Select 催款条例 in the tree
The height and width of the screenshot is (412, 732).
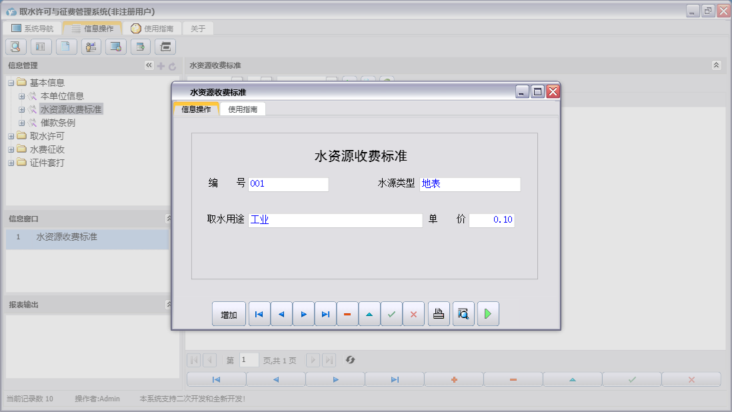pyautogui.click(x=57, y=123)
